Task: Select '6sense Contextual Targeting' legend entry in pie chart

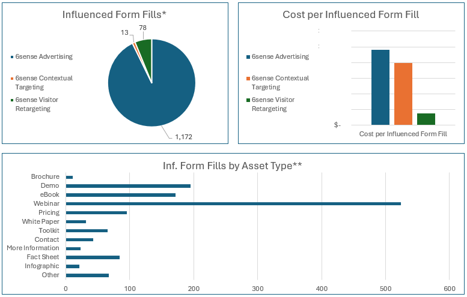Action: (44, 82)
